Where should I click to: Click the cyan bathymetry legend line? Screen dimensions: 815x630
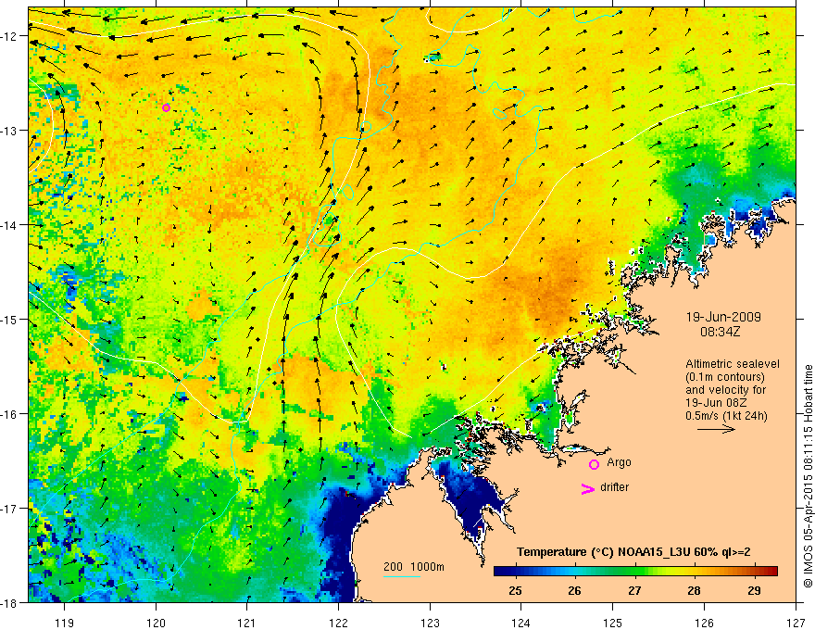402,576
